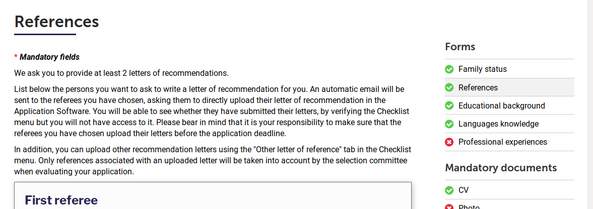The height and width of the screenshot is (209, 593).
Task: Click green checkmark icon beside References
Action: pyautogui.click(x=449, y=87)
